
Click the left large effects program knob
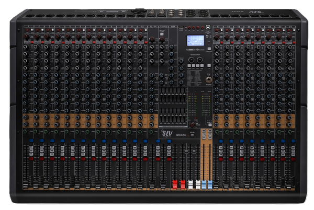tap(191, 60)
